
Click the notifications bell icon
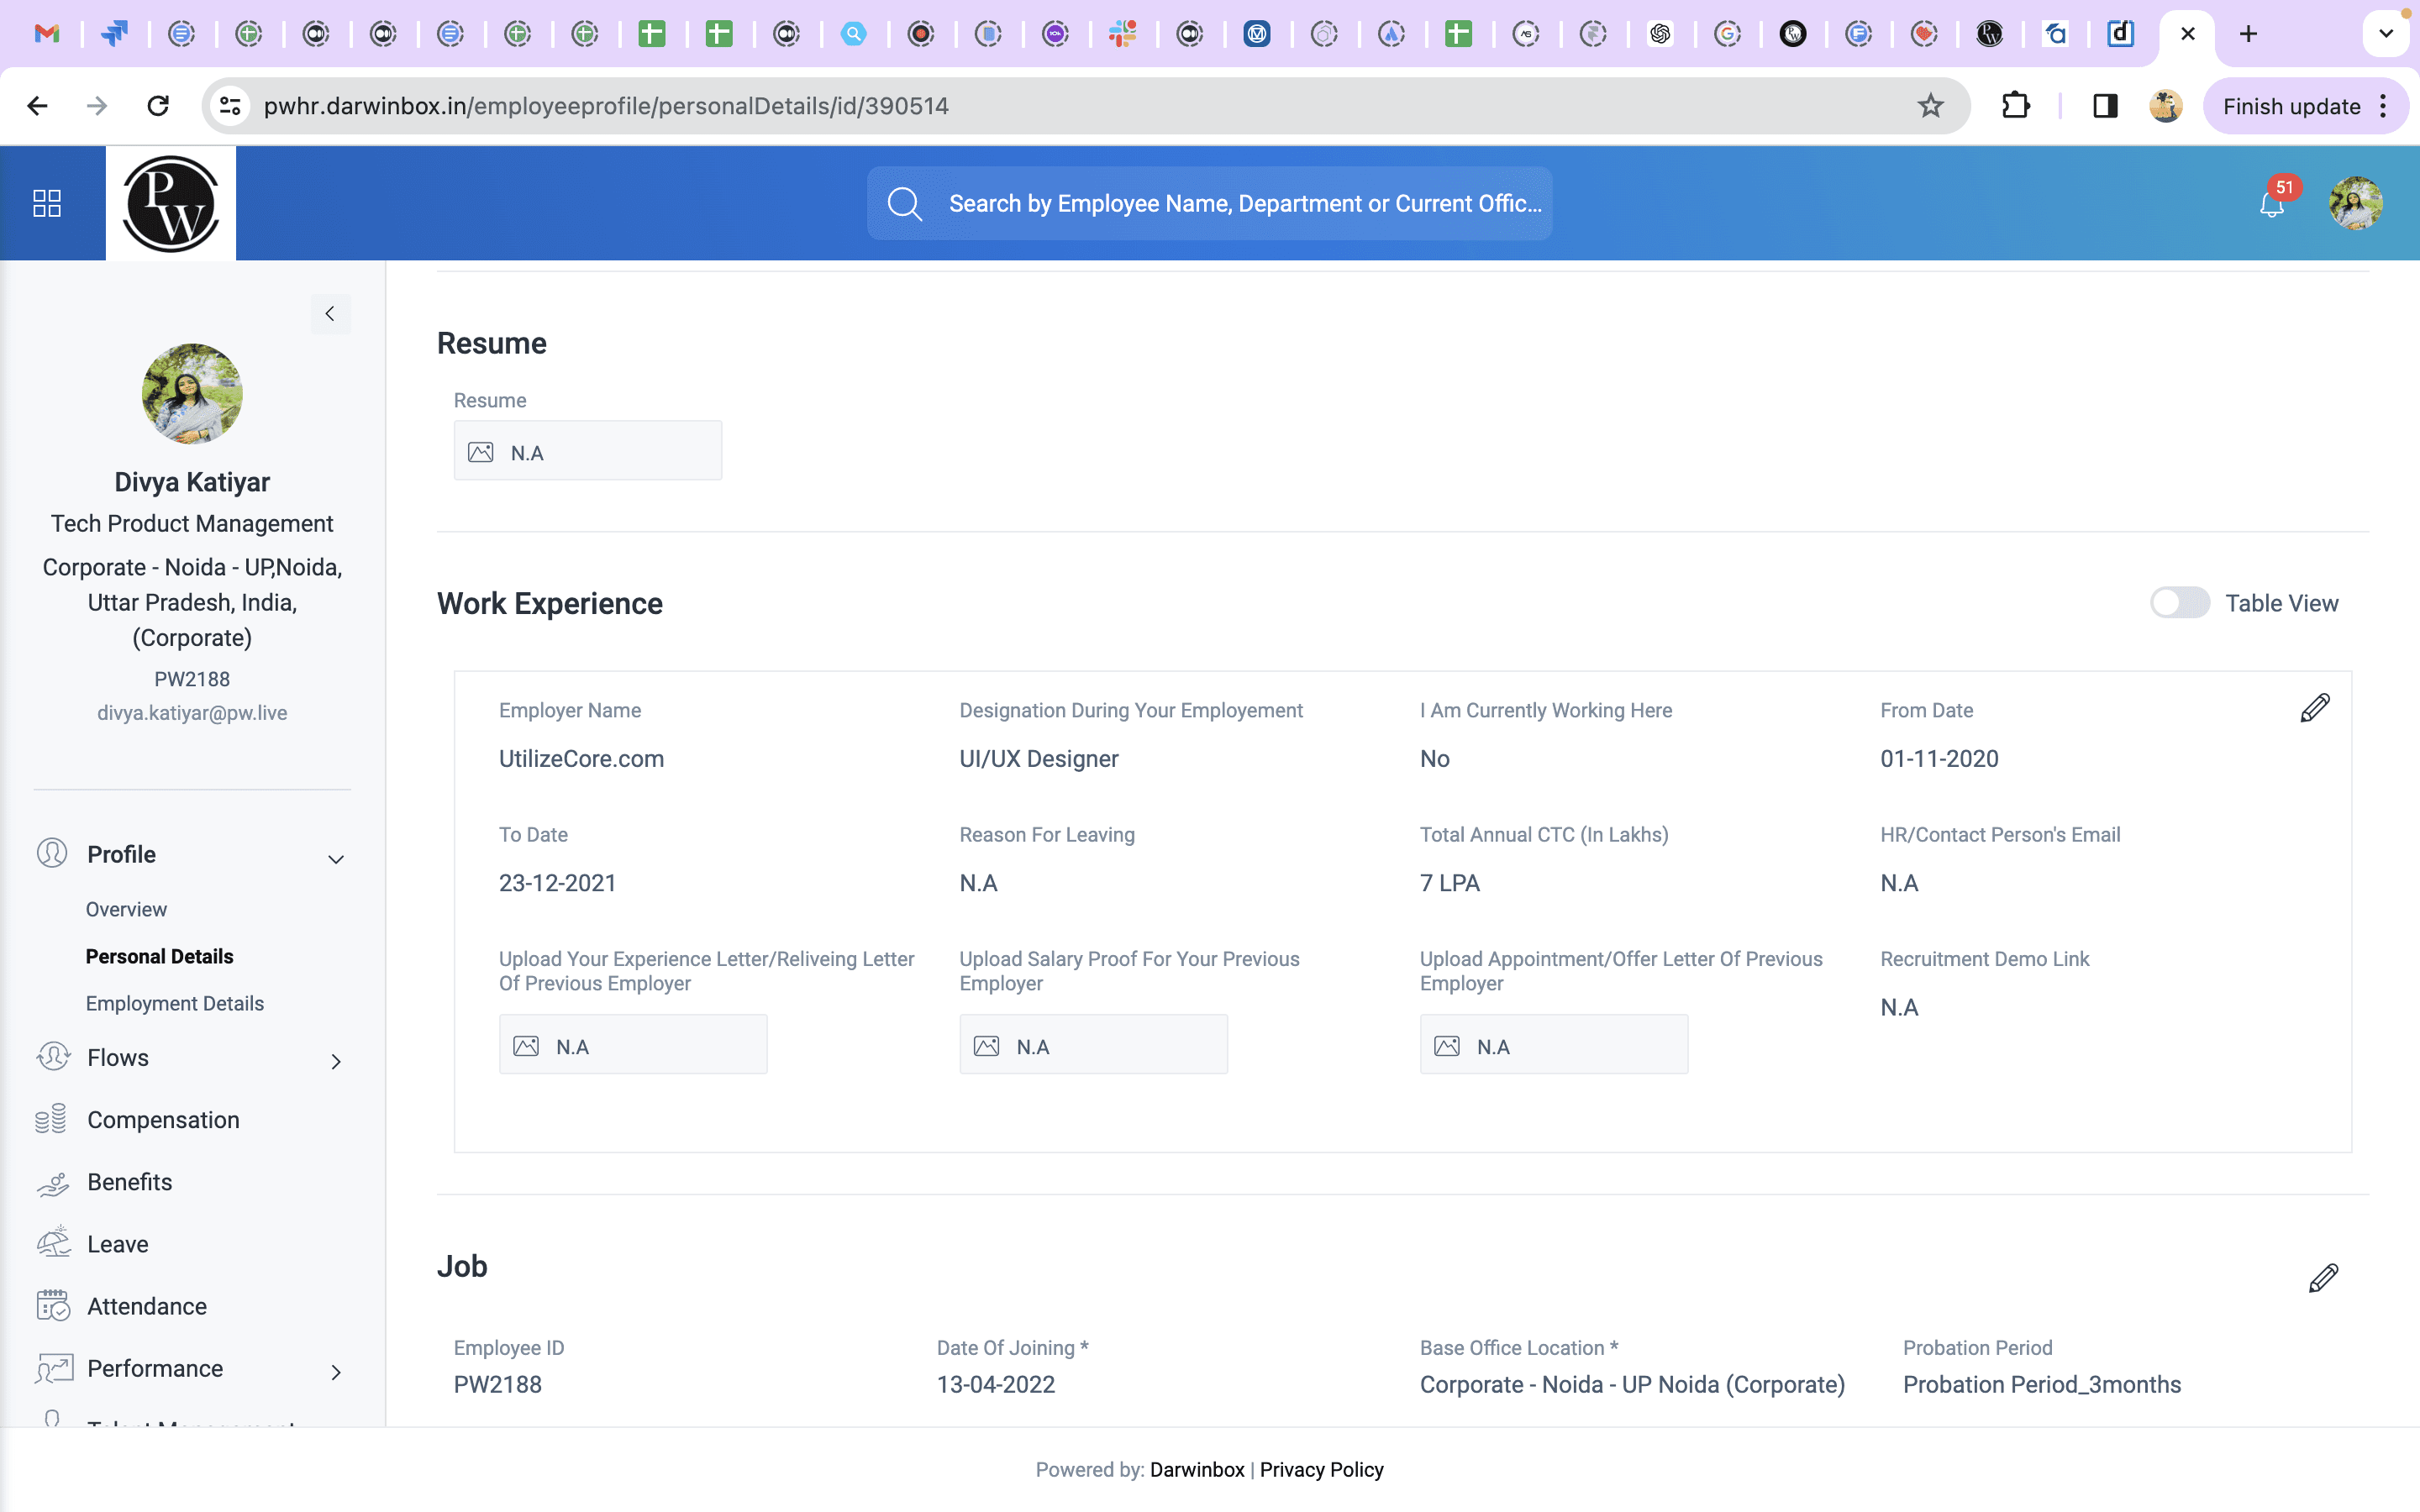[2272, 204]
